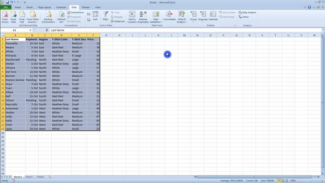This screenshot has width=325, height=183.
Task: Open the Consolidate tool
Action: (169, 16)
